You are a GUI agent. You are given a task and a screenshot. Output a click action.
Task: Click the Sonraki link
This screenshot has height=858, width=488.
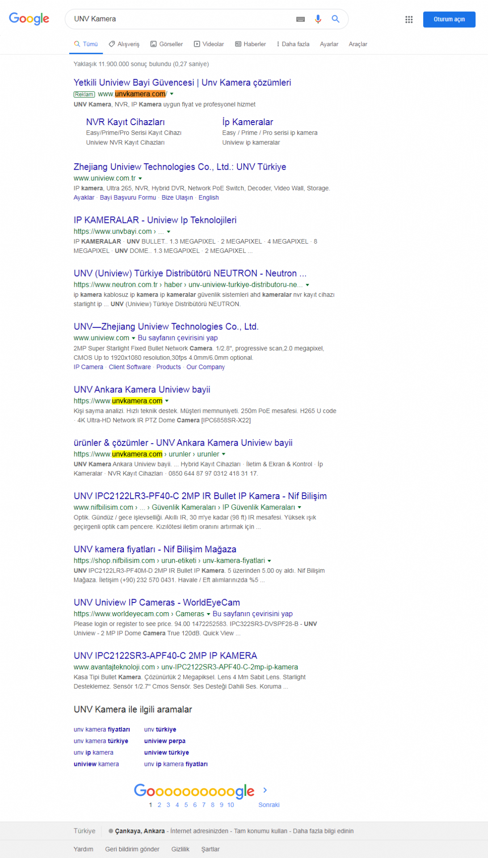point(269,804)
